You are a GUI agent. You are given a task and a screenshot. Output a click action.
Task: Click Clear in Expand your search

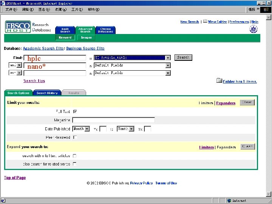pos(247,147)
